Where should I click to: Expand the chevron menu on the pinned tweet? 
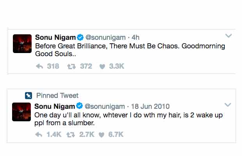[x=229, y=105]
